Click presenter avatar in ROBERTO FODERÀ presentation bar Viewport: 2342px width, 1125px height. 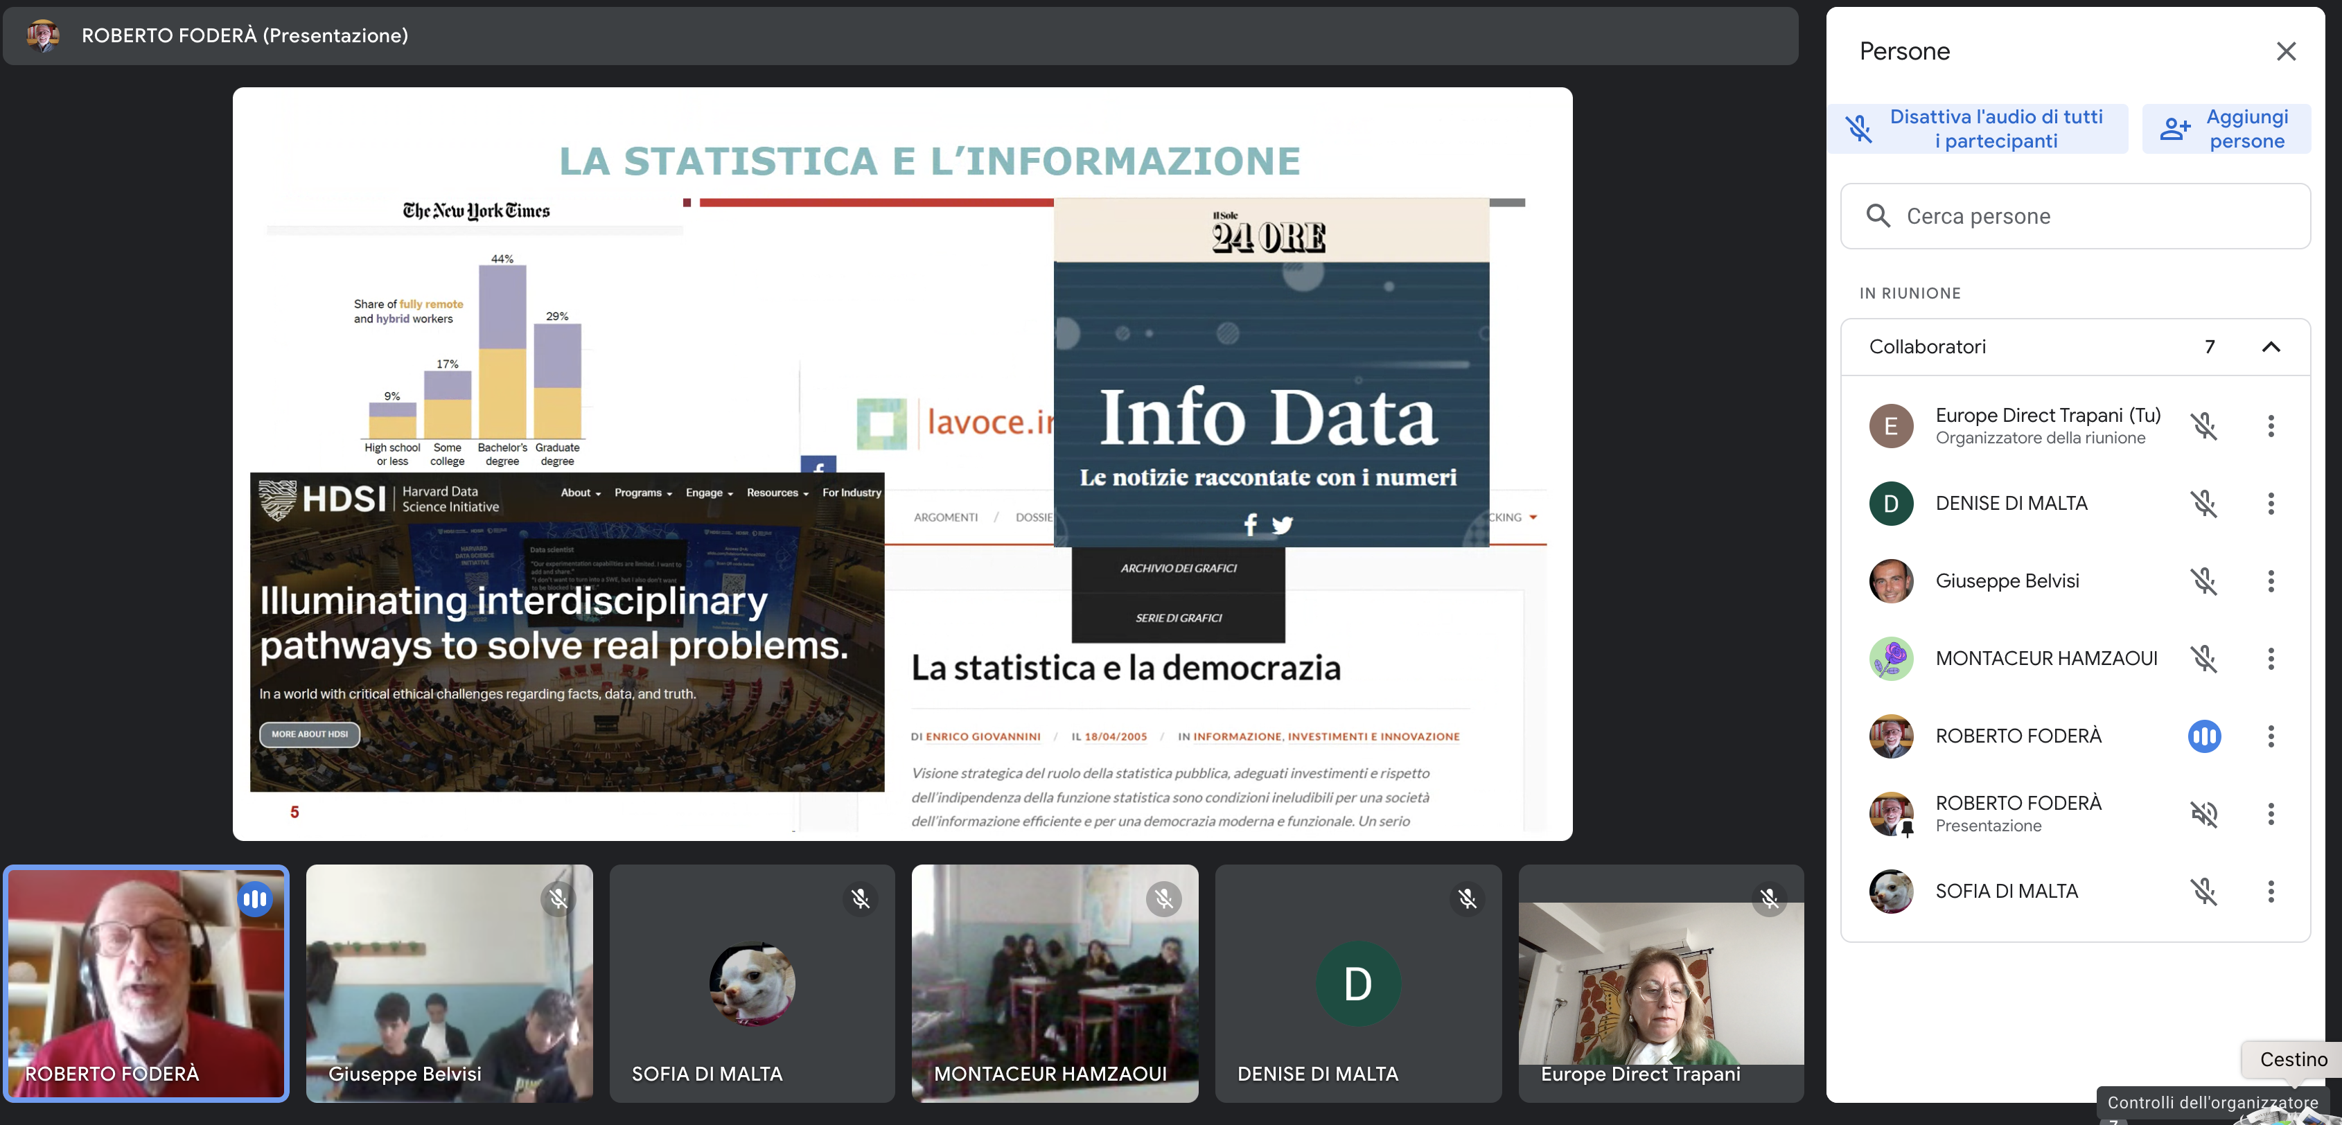[x=43, y=35]
